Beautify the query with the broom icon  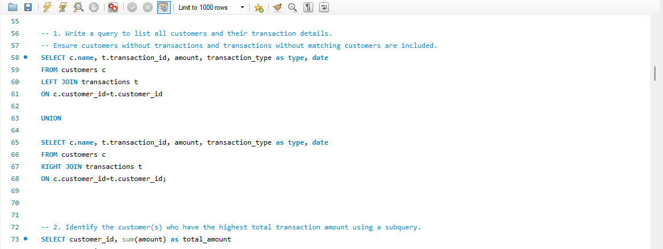pos(277,7)
